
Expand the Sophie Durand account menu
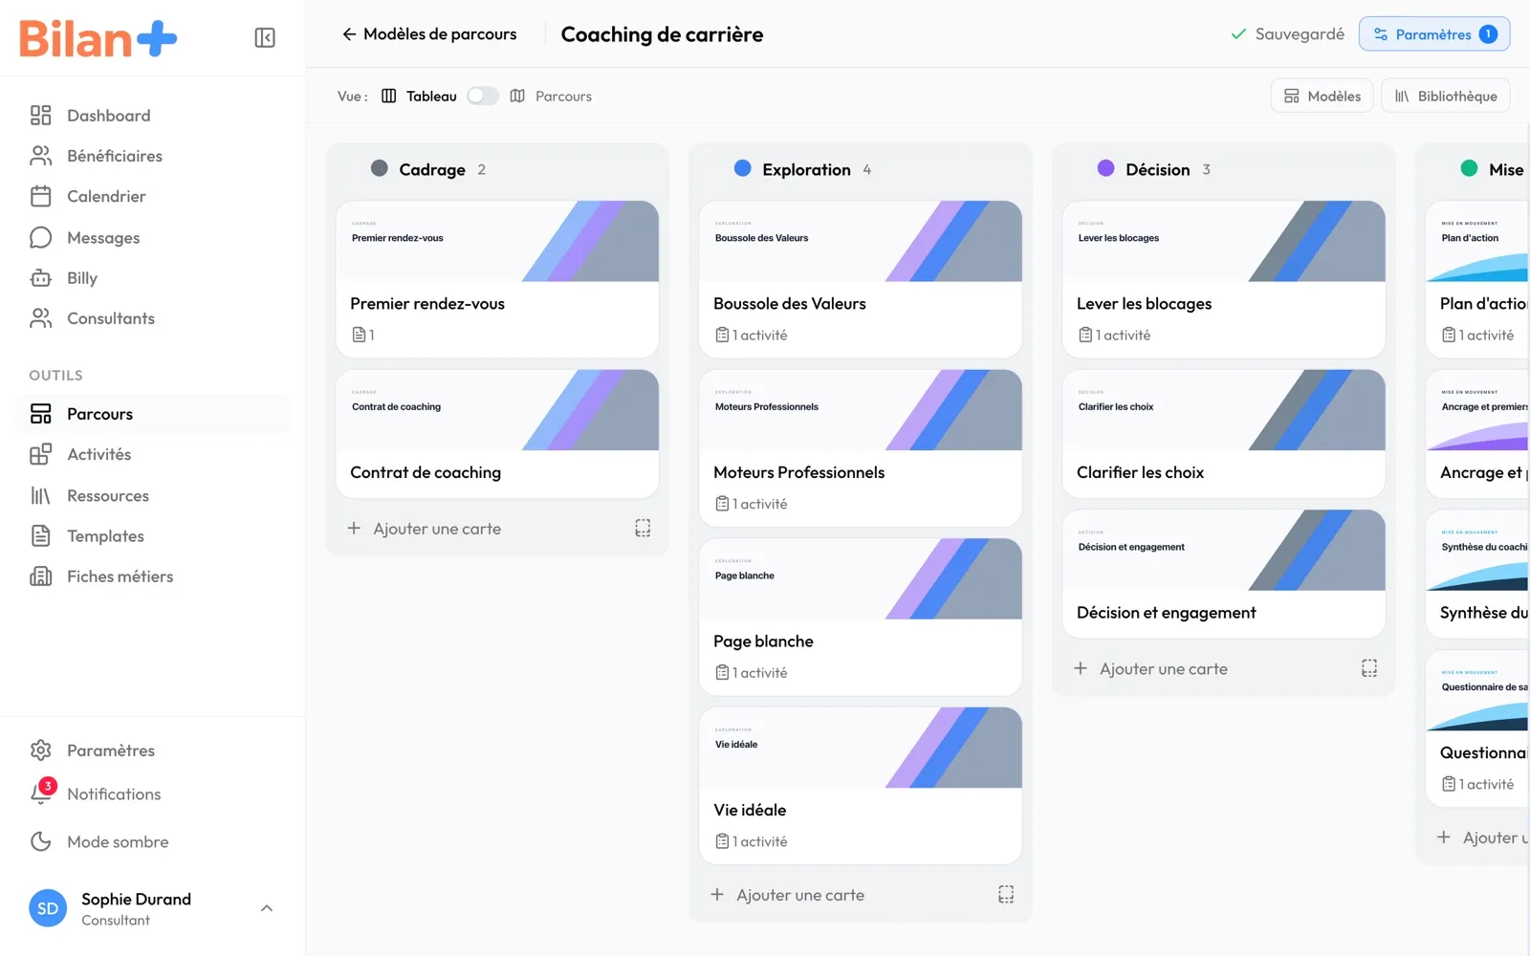click(267, 908)
